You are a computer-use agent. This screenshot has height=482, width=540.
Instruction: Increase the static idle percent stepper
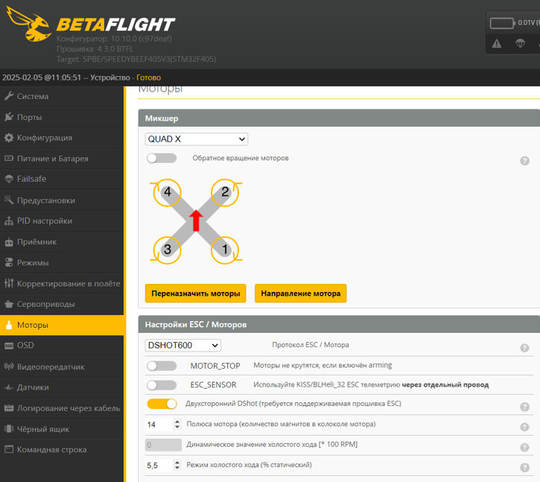[177, 463]
